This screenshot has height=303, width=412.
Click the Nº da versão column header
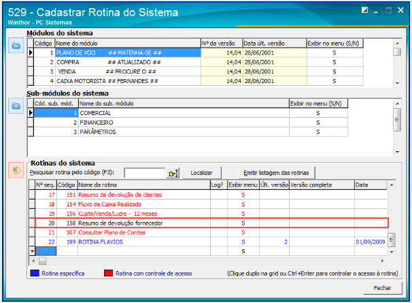(222, 44)
